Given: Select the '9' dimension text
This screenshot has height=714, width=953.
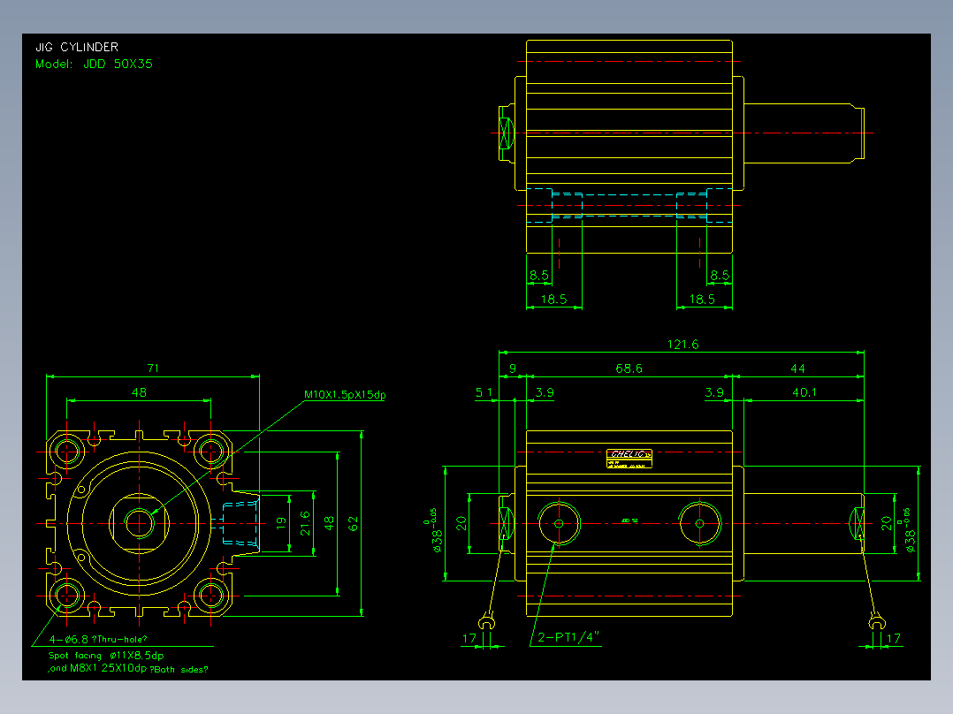Looking at the screenshot, I should (x=513, y=368).
